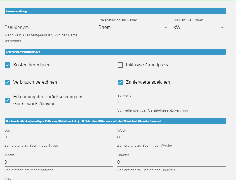Enable the Inklusive Grundpreis checkbox
Screen dimensions: 236x180
pyautogui.click(x=120, y=65)
